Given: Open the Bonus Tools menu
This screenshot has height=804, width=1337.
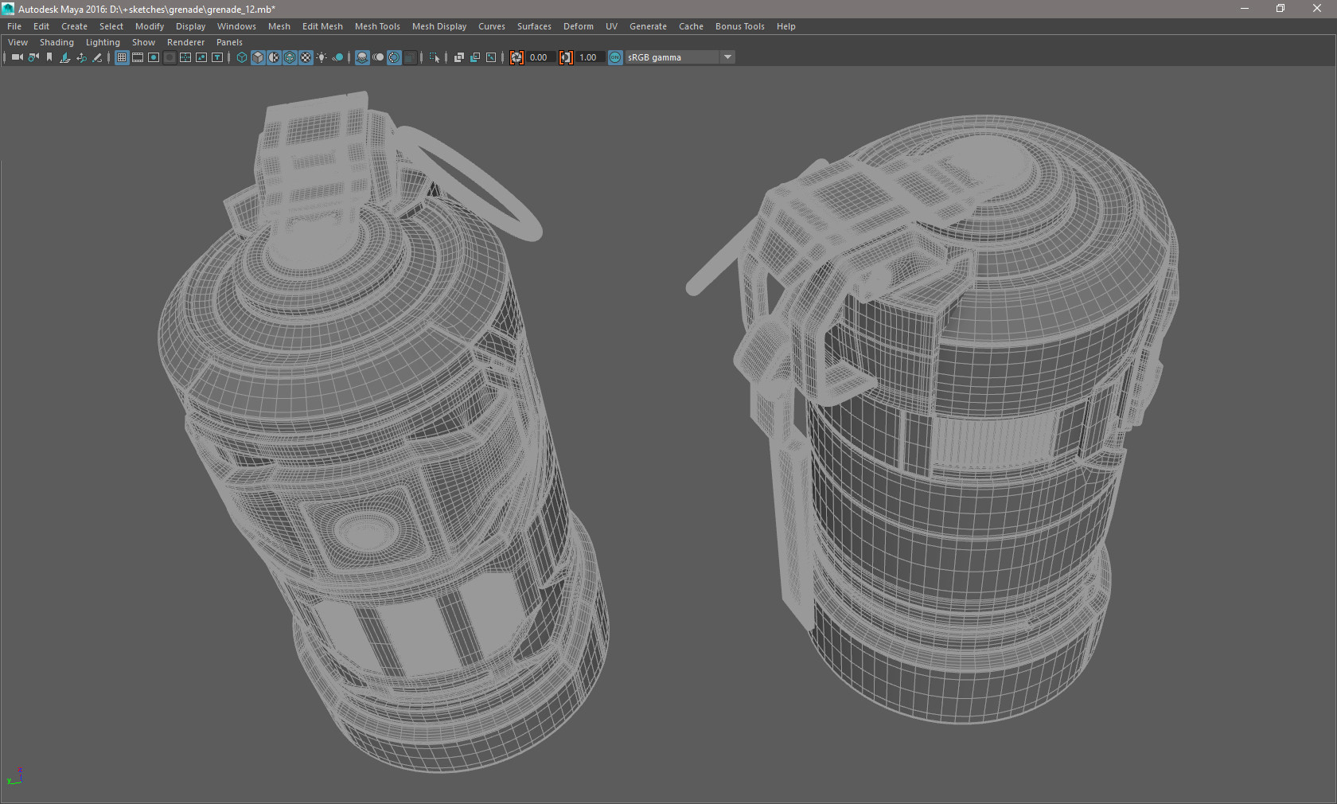Looking at the screenshot, I should [x=739, y=26].
